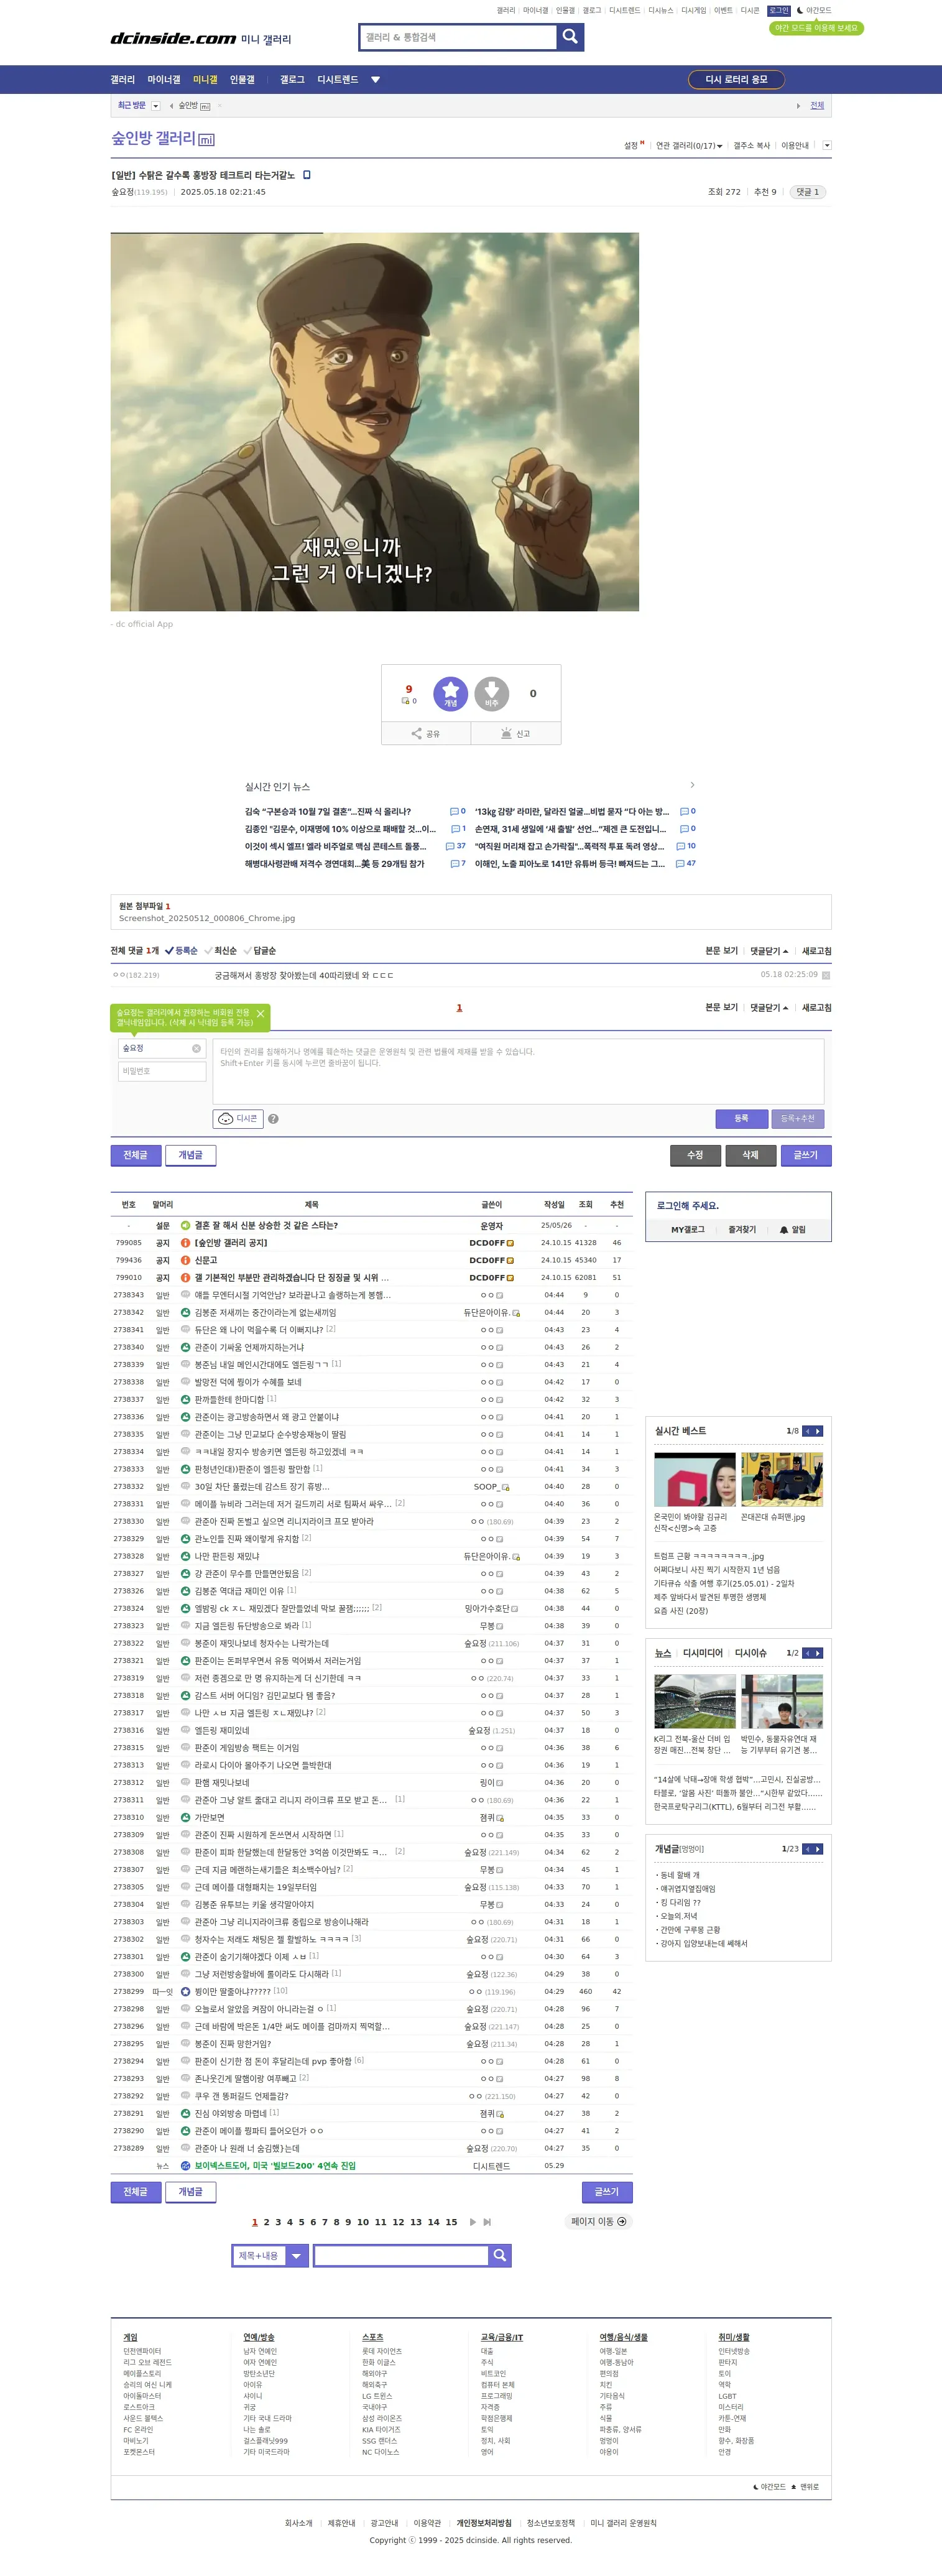The image size is (942, 2576).
Task: Click the 즐겨찾기 favorites link in login box
Action: [x=742, y=1230]
